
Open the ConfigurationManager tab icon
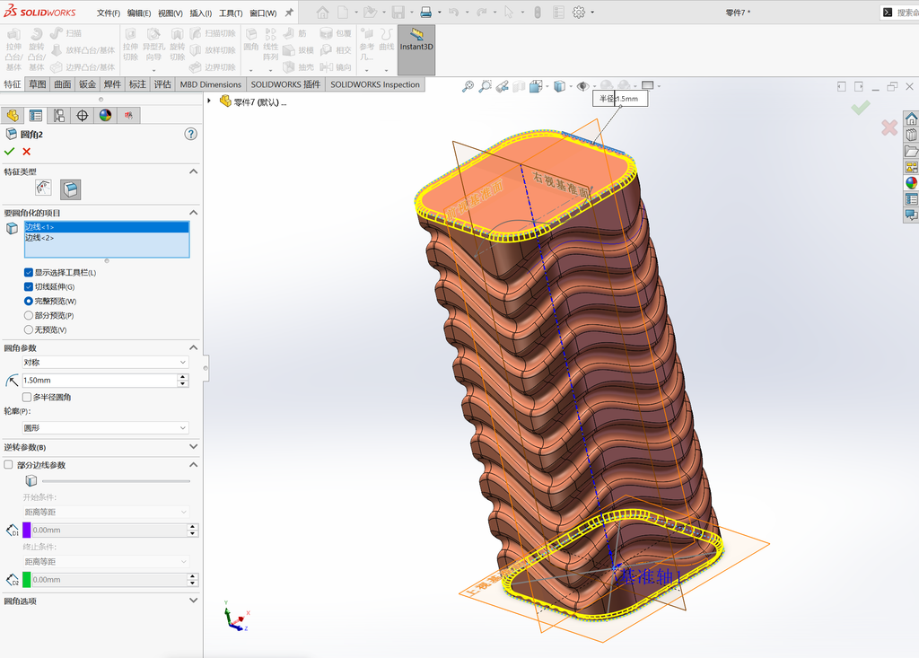click(58, 116)
